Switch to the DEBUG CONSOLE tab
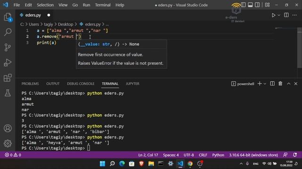The image size is (302, 169). [x=81, y=84]
